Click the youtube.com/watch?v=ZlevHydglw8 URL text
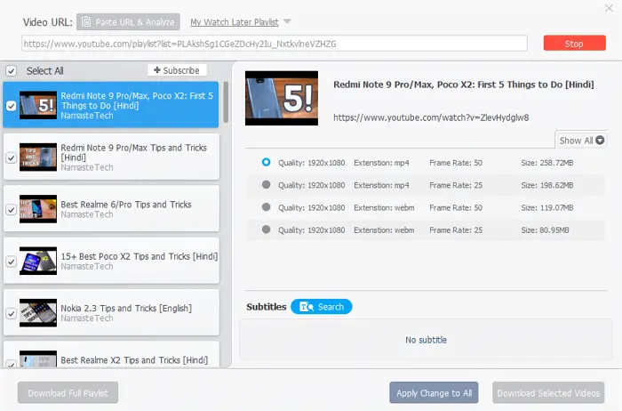This screenshot has height=411, width=622. tap(431, 117)
